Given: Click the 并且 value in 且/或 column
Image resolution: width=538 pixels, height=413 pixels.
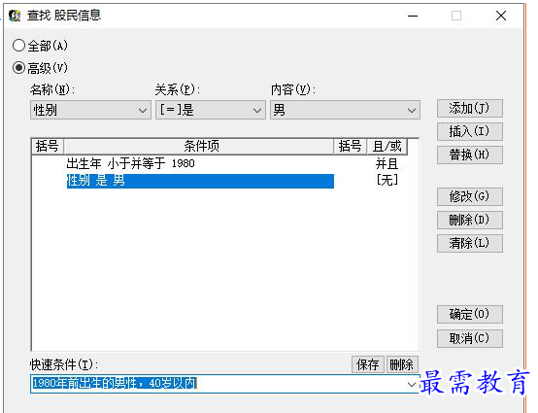Looking at the screenshot, I should point(387,164).
